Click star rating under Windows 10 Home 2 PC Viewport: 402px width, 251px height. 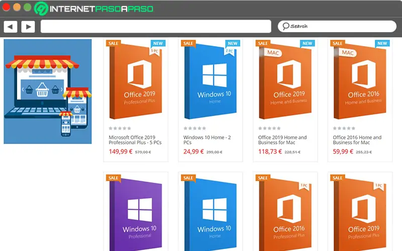(x=194, y=129)
